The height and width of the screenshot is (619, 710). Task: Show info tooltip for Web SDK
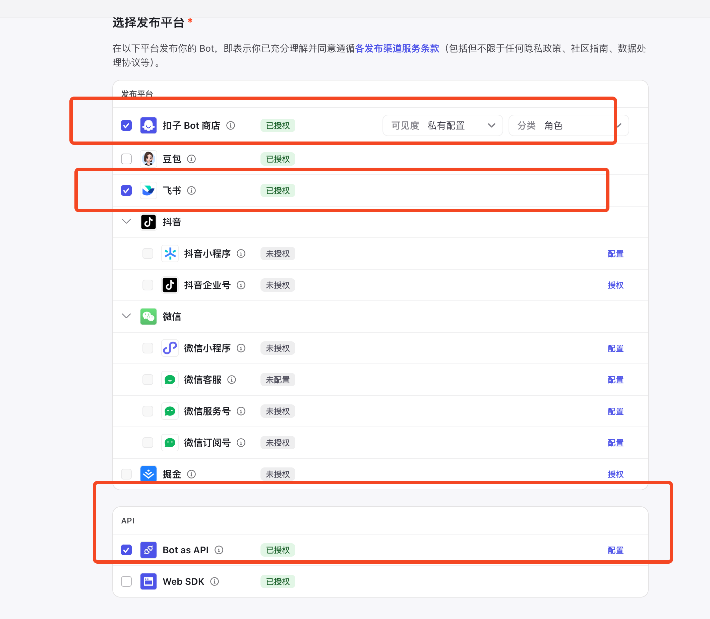point(215,581)
